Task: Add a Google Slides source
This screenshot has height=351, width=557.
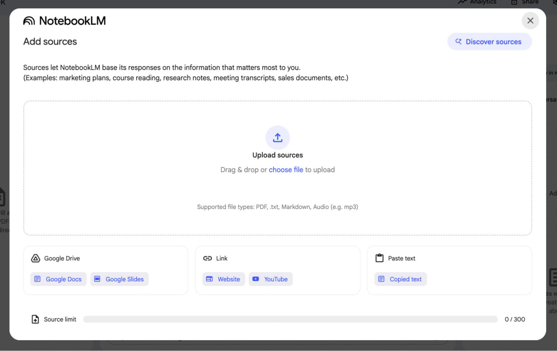Action: [x=119, y=279]
